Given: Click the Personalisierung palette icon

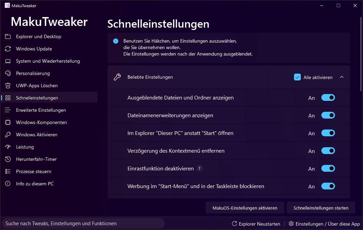Looking at the screenshot, I should coord(8,73).
